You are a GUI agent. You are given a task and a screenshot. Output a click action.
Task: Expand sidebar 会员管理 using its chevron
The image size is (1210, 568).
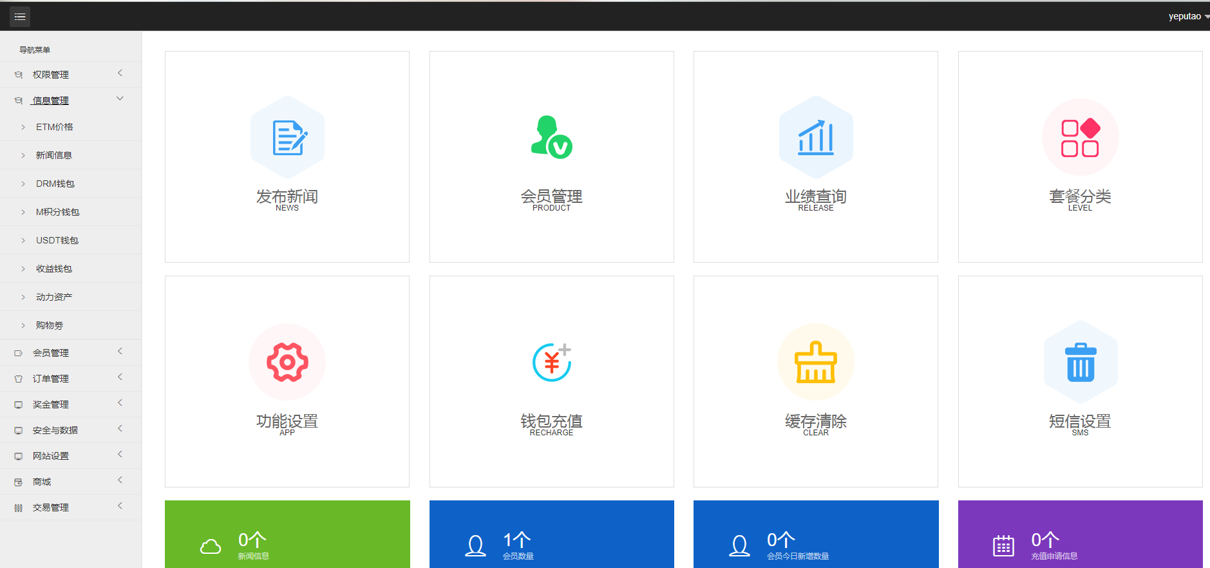(120, 352)
